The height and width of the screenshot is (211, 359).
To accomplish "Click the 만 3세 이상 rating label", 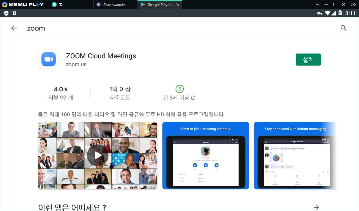I will [176, 98].
